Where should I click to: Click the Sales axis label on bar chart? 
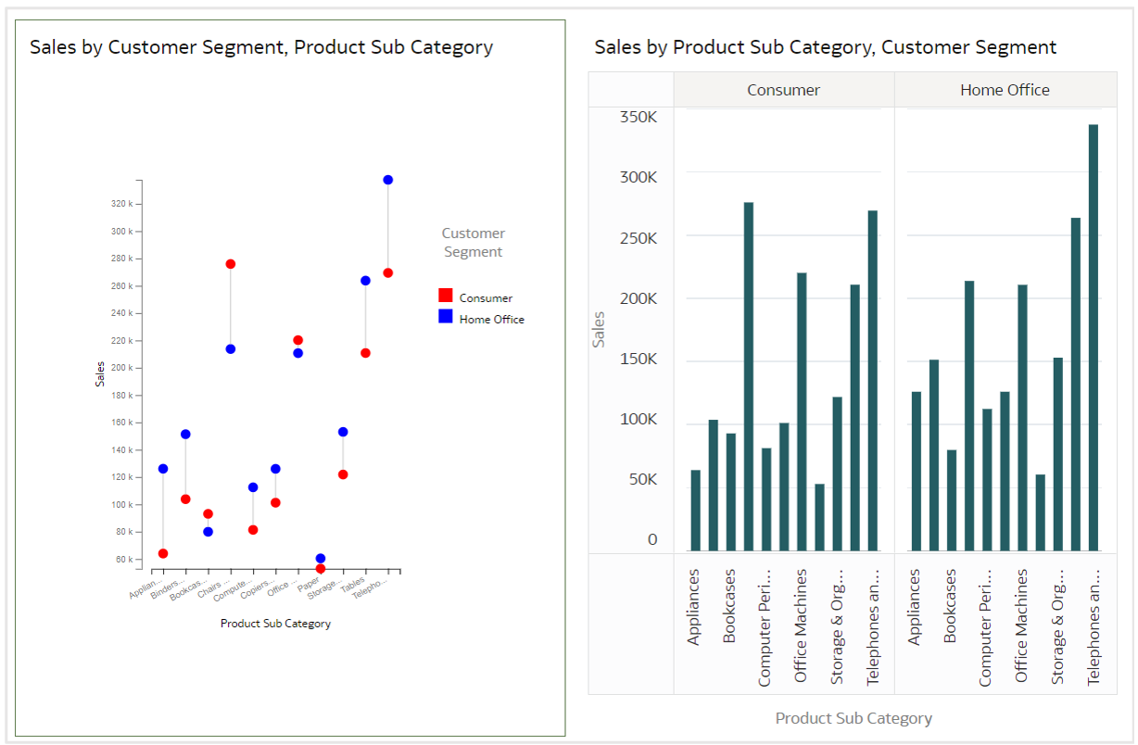point(599,329)
